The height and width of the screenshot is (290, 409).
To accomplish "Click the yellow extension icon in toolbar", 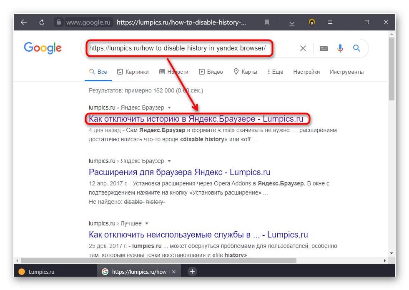I will (x=312, y=22).
